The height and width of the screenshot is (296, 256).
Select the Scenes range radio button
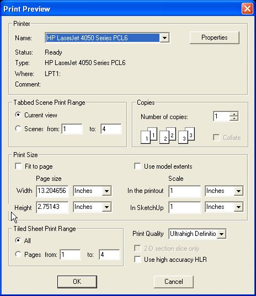18,128
